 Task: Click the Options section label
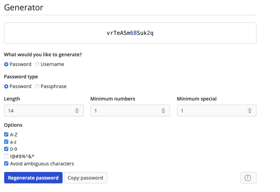click(13, 125)
